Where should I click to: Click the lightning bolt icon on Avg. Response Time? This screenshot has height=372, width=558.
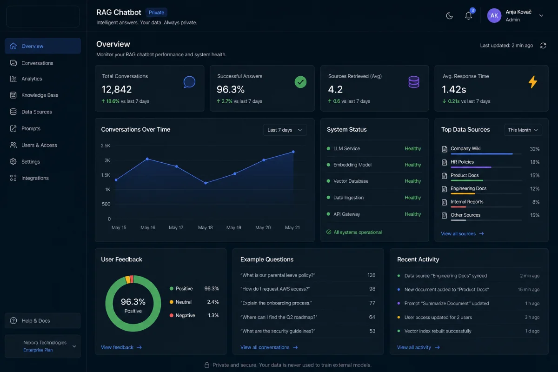[533, 82]
